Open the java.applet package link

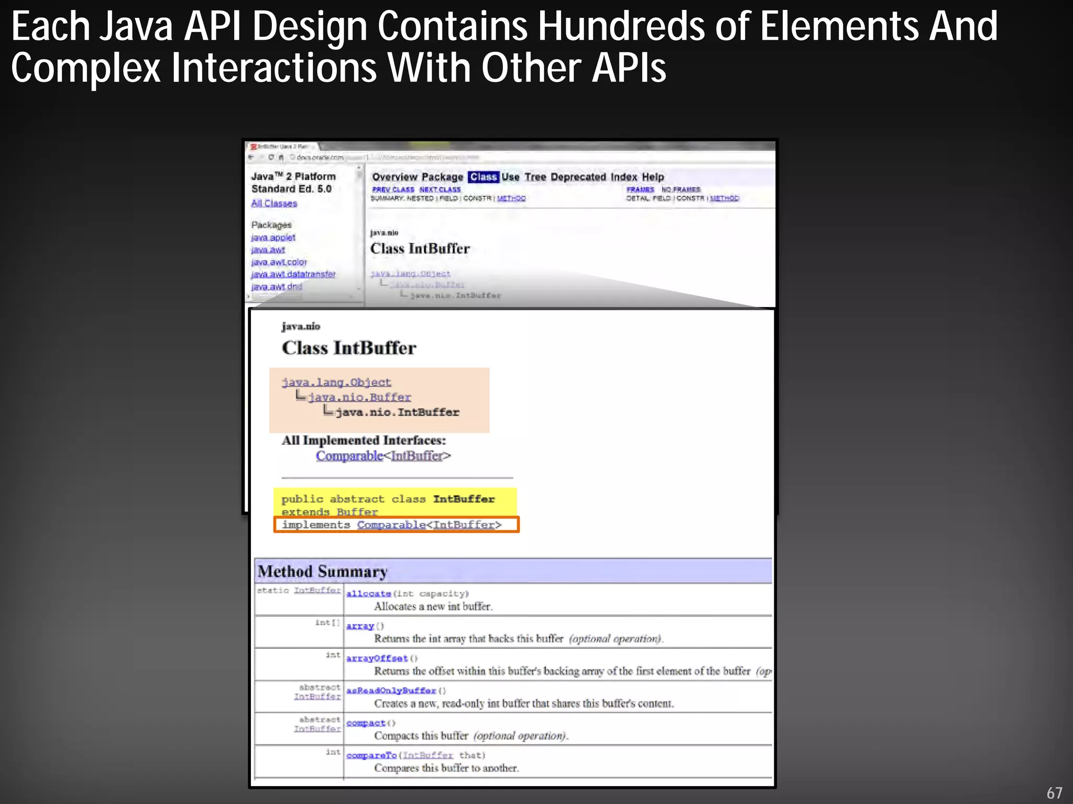click(273, 237)
